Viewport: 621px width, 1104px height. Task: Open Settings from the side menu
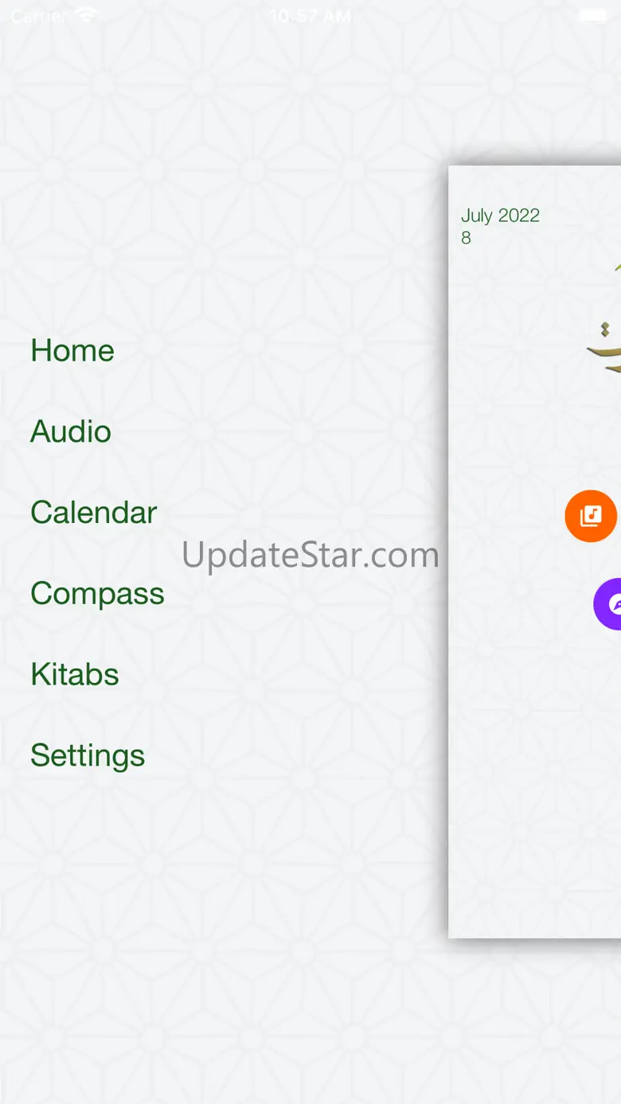point(88,755)
